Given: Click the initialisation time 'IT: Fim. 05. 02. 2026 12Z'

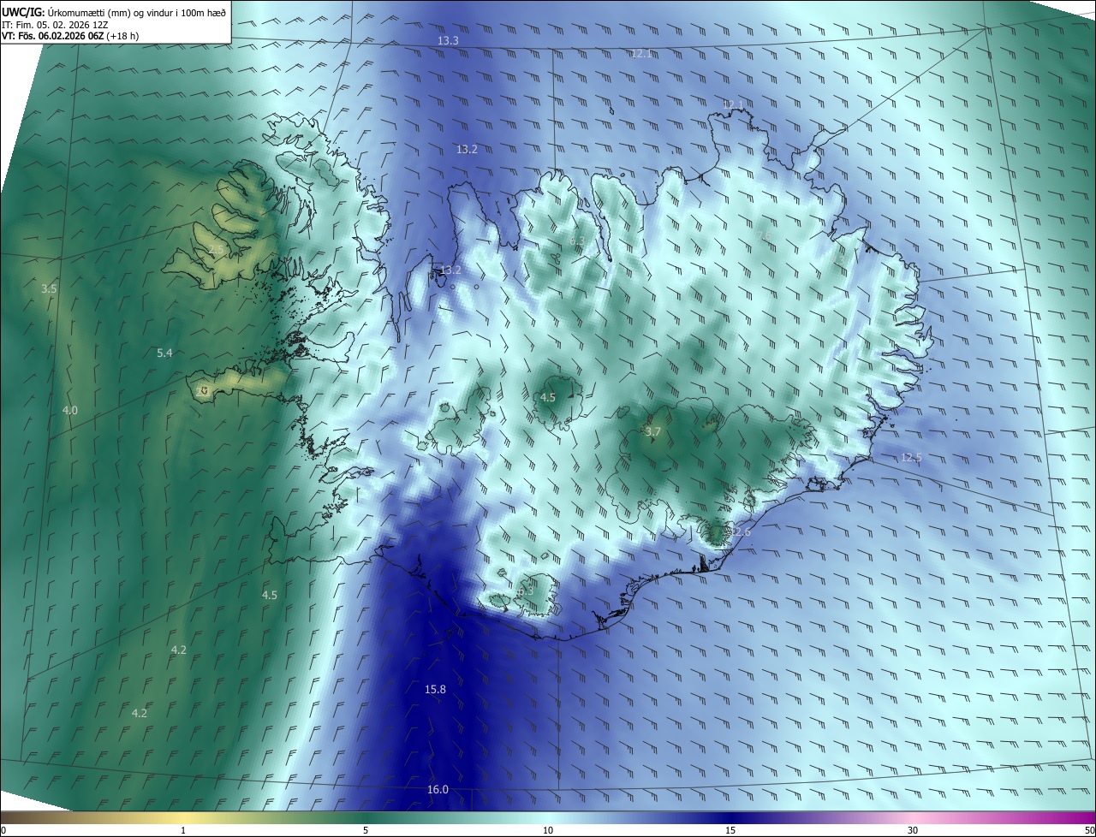Looking at the screenshot, I should tap(56, 25).
